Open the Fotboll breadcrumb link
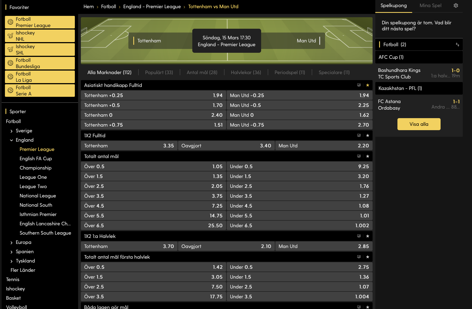 click(108, 6)
